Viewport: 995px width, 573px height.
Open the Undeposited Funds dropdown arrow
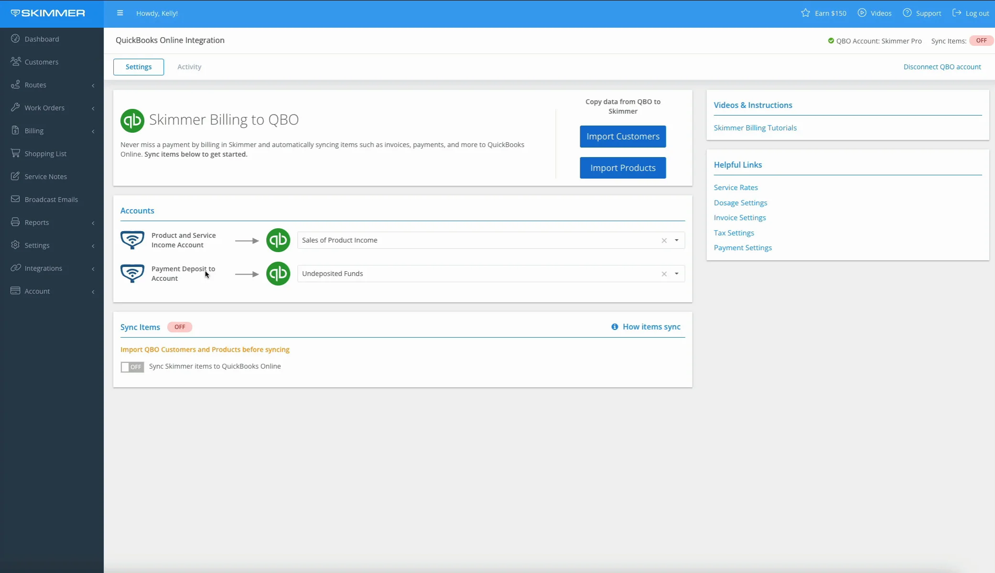tap(677, 274)
